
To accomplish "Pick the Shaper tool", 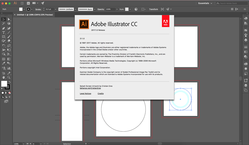I will 3,41.
